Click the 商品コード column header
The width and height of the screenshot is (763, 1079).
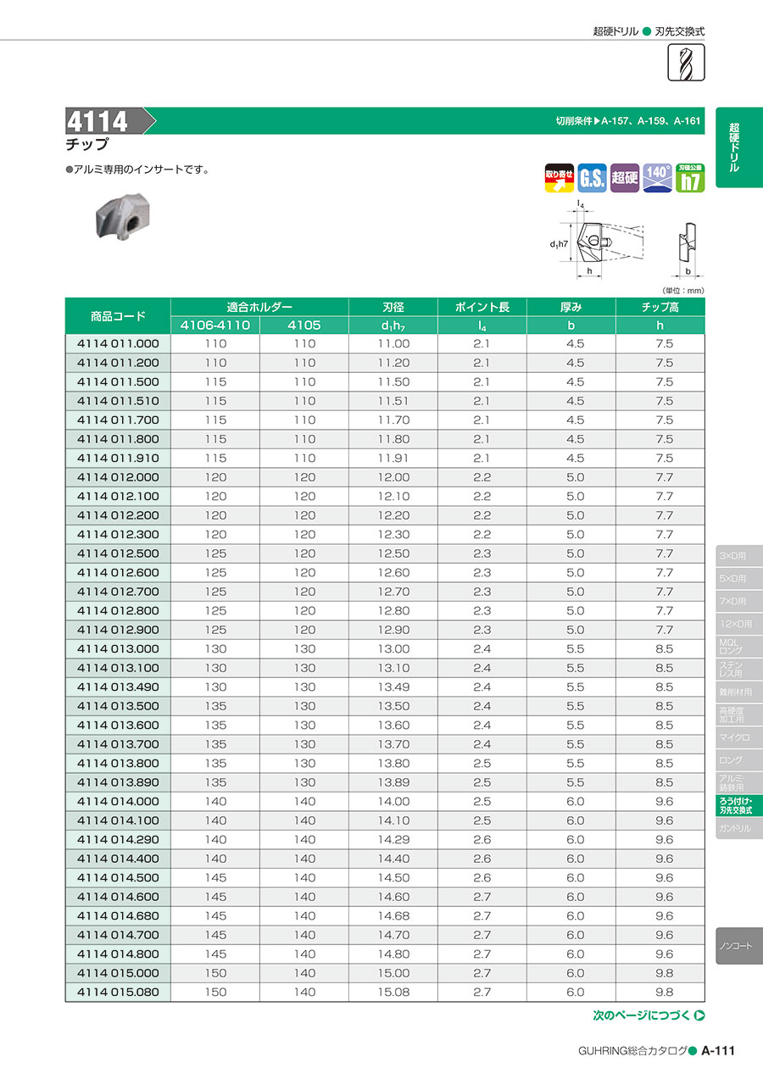pyautogui.click(x=118, y=316)
